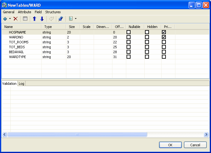Click the Type column header
This screenshot has height=153, width=211.
click(54, 27)
